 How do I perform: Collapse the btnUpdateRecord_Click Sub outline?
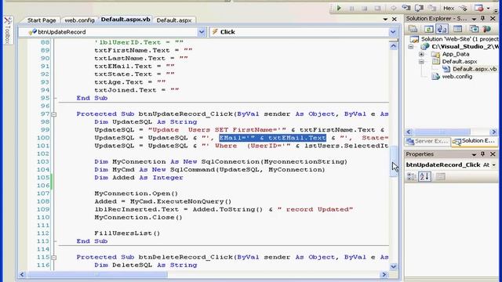pos(54,114)
